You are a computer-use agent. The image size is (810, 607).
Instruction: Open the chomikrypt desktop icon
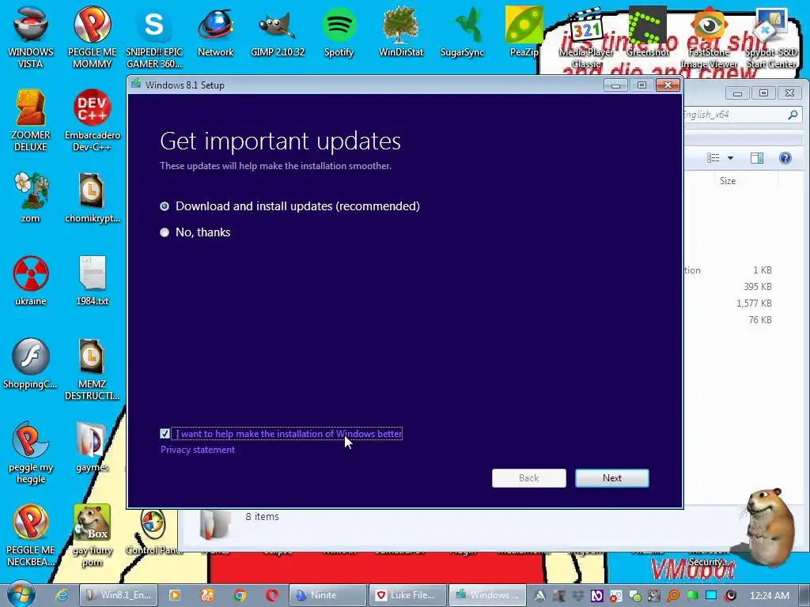tap(92, 197)
